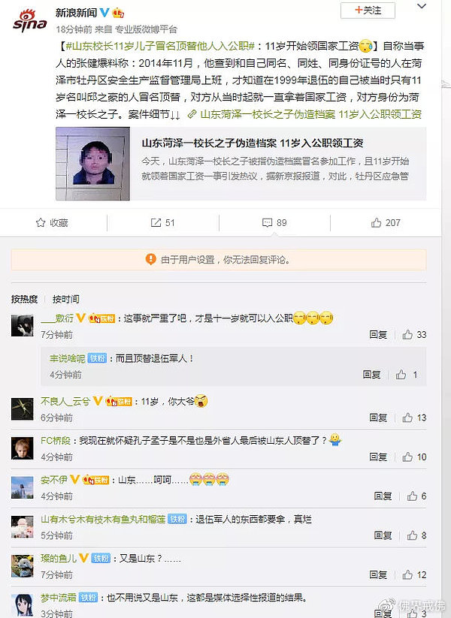Open the comments icon showing 89
Image resolution: width=451 pixels, height=618 pixels.
point(274,223)
